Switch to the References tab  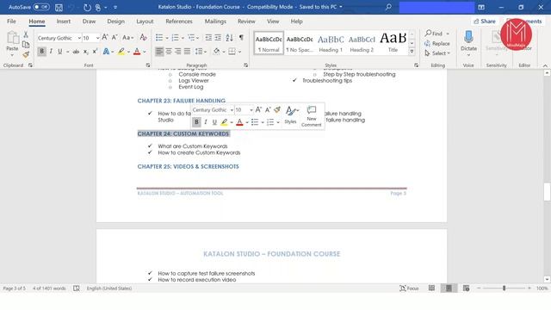point(179,22)
